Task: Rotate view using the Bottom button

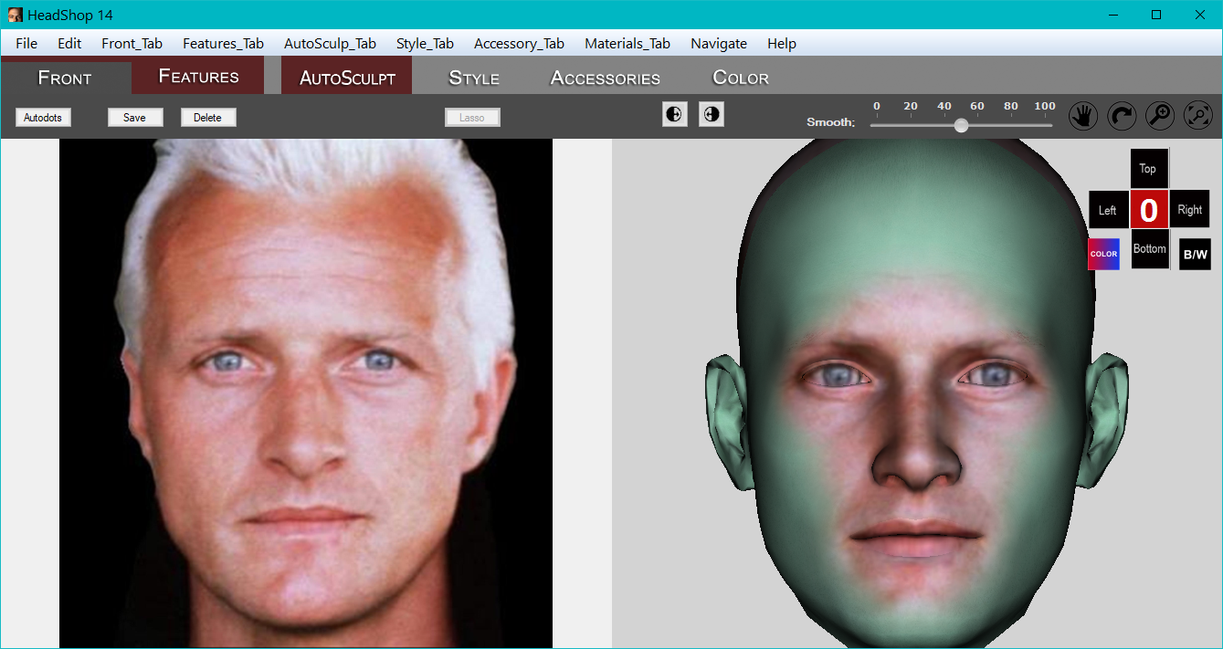Action: (1150, 248)
